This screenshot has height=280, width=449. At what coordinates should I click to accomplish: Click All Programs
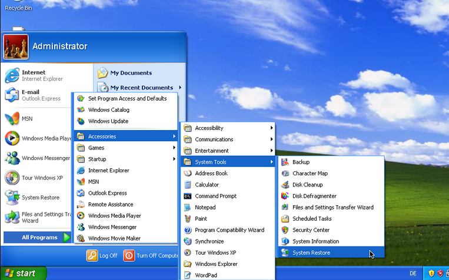(x=37, y=237)
